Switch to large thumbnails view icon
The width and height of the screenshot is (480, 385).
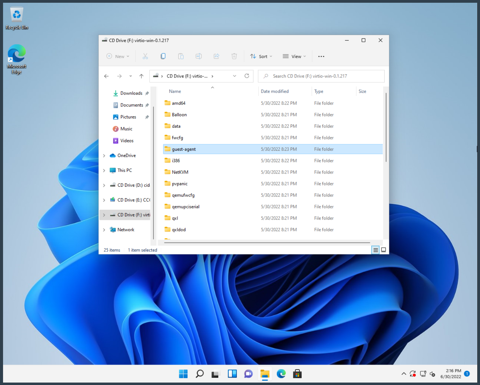384,250
